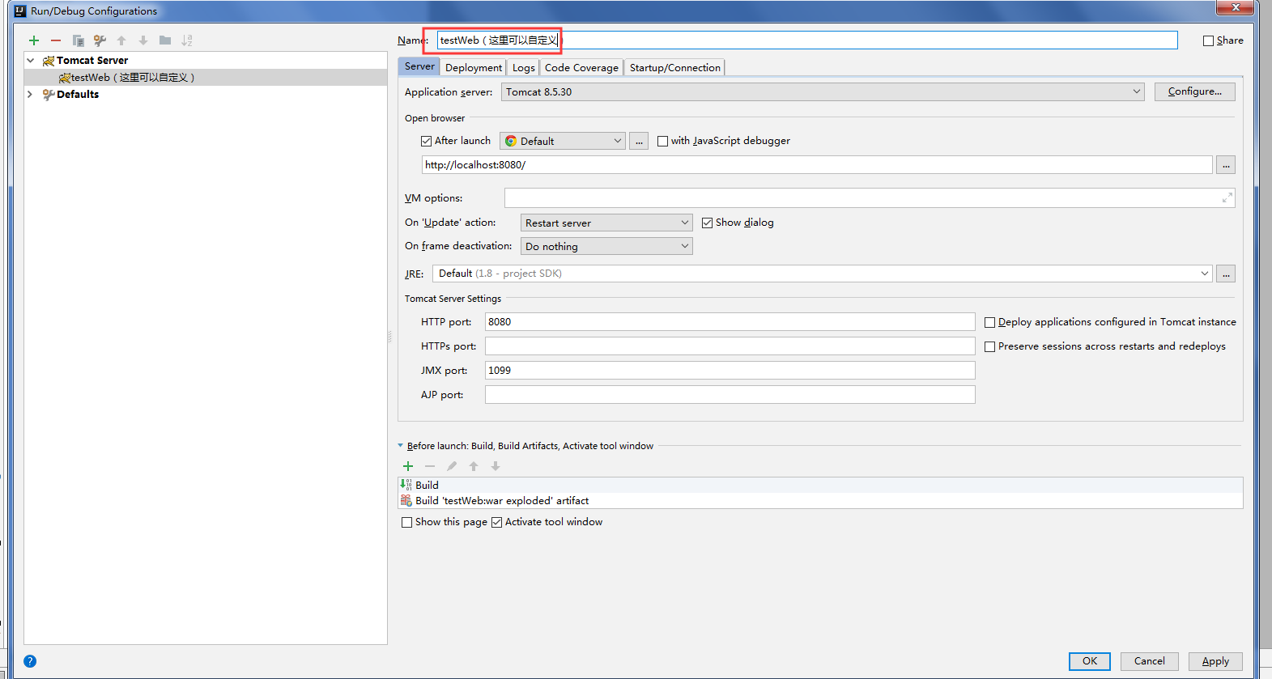Move before launch task down
This screenshot has height=679, width=1272.
click(x=496, y=466)
